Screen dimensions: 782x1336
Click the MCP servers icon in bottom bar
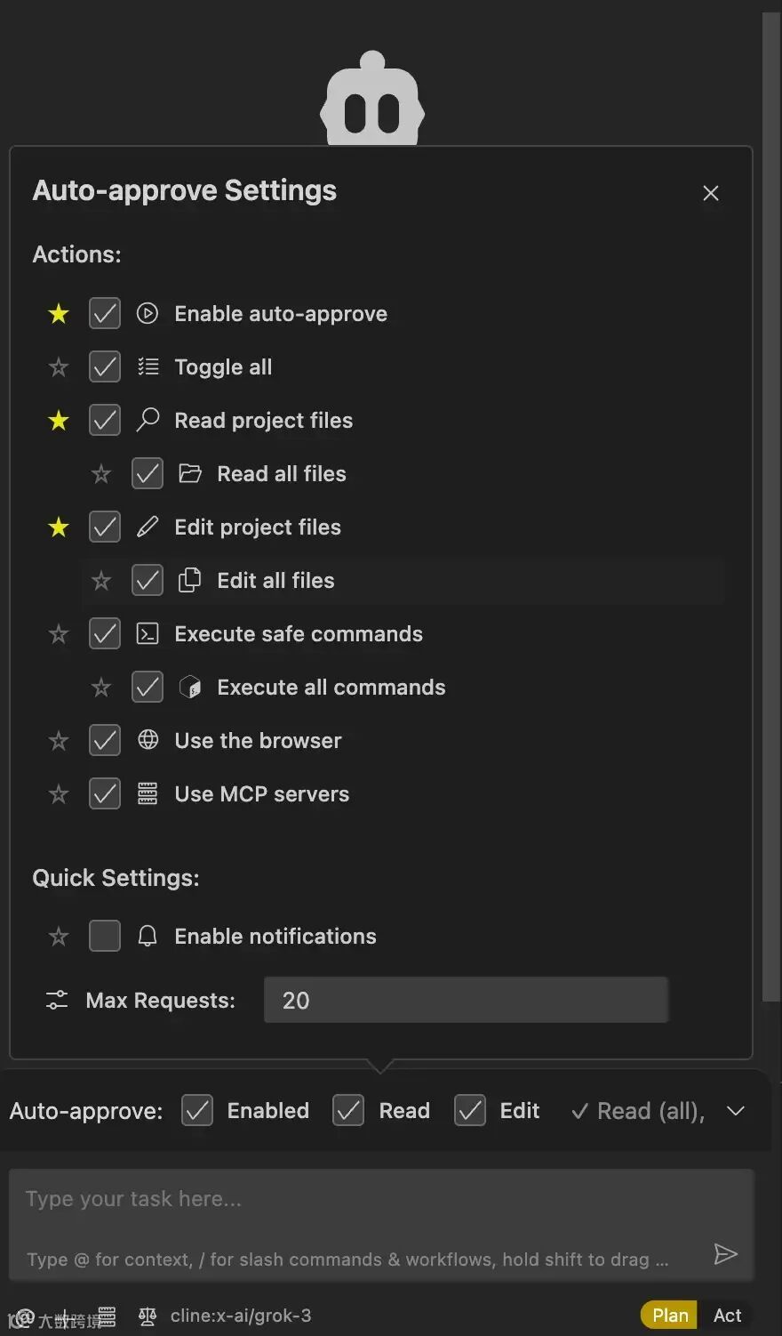[107, 1316]
